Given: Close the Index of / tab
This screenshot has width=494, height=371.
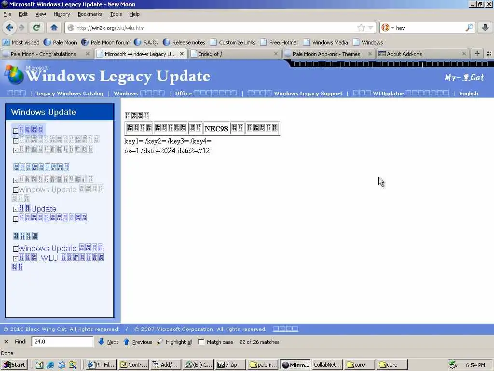Looking at the screenshot, I should pos(275,54).
